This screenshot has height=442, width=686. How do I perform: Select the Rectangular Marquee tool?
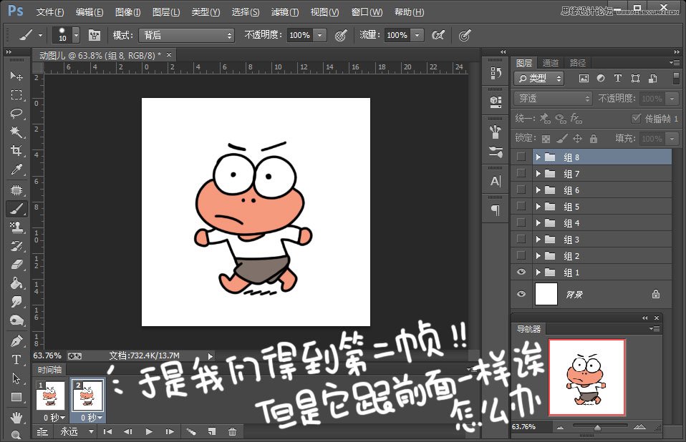point(16,95)
